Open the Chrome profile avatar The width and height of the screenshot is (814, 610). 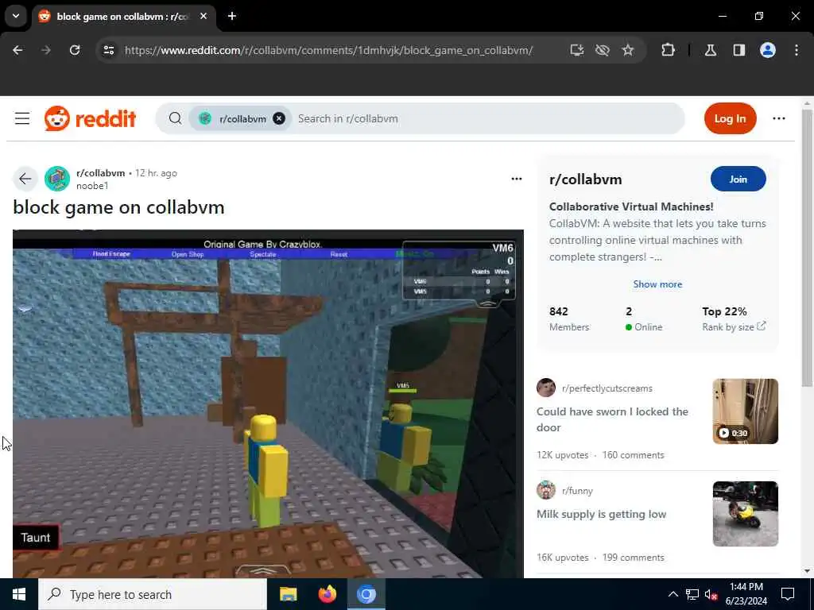pyautogui.click(x=768, y=50)
